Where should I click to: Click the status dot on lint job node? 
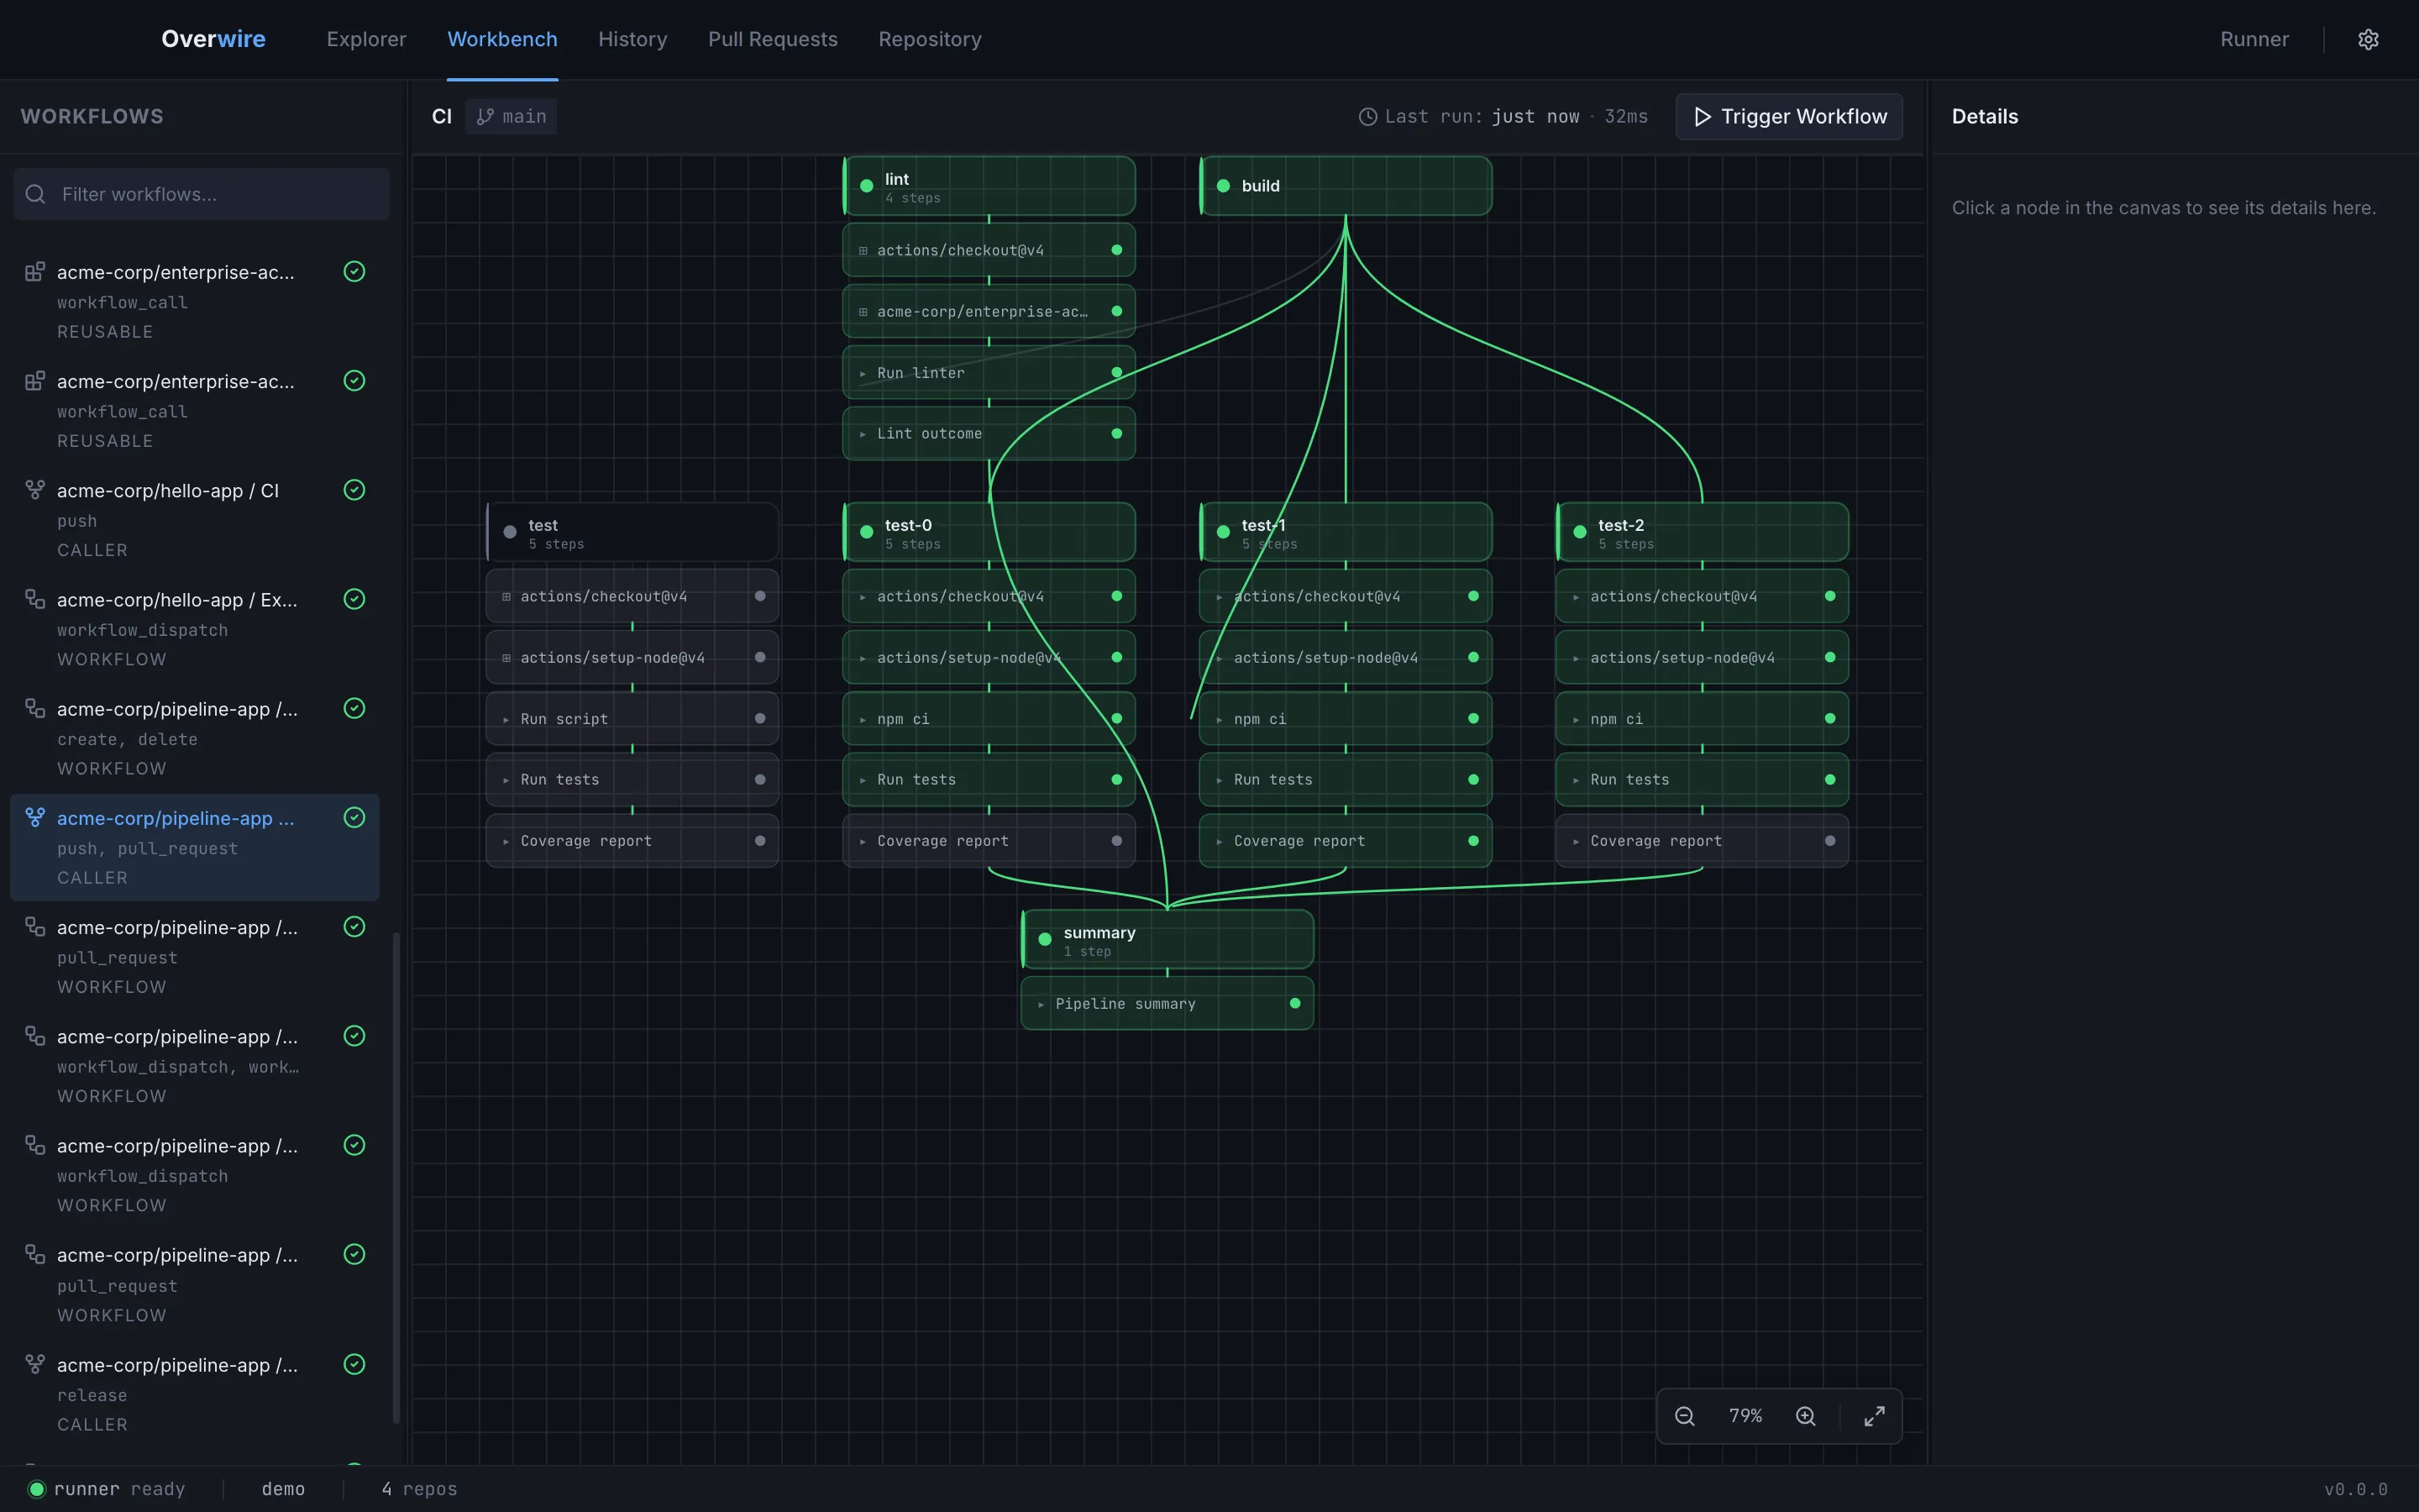pos(867,186)
